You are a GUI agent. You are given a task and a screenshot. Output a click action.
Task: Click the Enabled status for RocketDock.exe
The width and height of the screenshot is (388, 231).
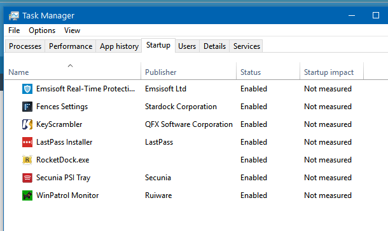pos(254,160)
